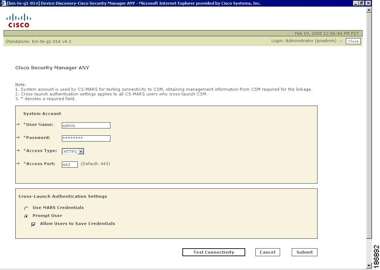This screenshot has height=270, width=380.
Task: Click the Access Port field showing 443
Action: [70, 164]
